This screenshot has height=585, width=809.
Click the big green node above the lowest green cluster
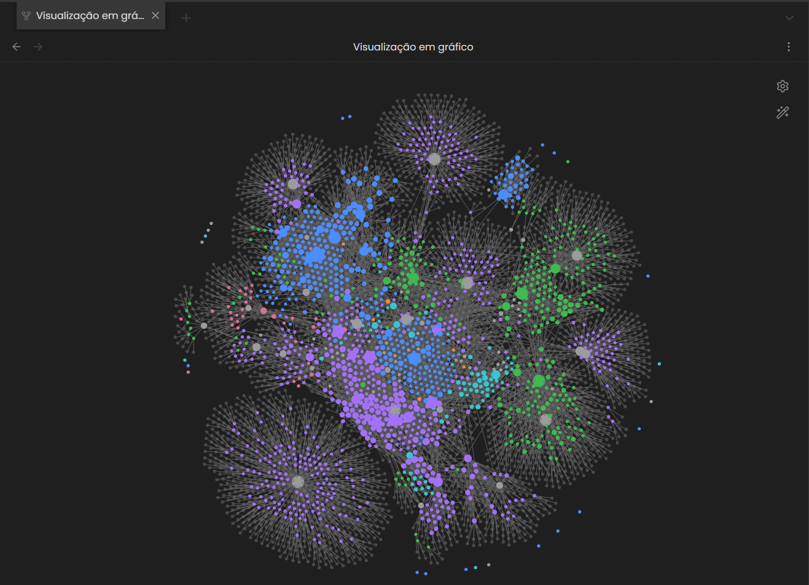[539, 381]
